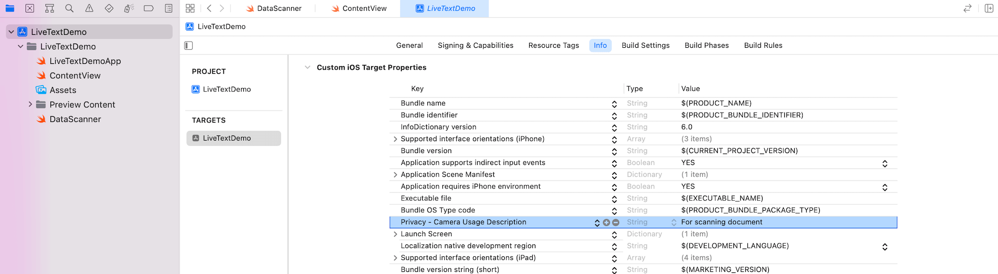This screenshot has height=274, width=998.
Task: Collapse the LiveTextDemo project root
Action: [x=11, y=32]
